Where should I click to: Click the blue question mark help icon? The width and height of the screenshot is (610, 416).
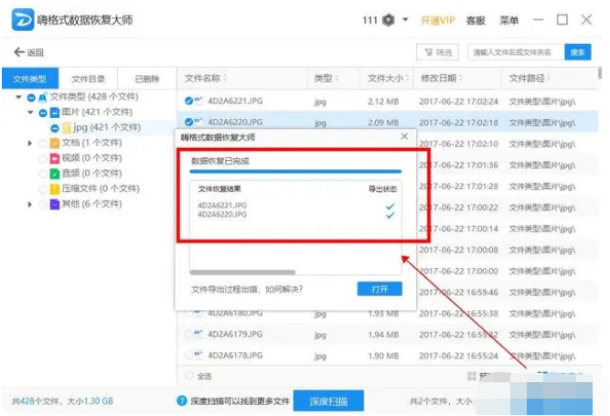pos(182,400)
